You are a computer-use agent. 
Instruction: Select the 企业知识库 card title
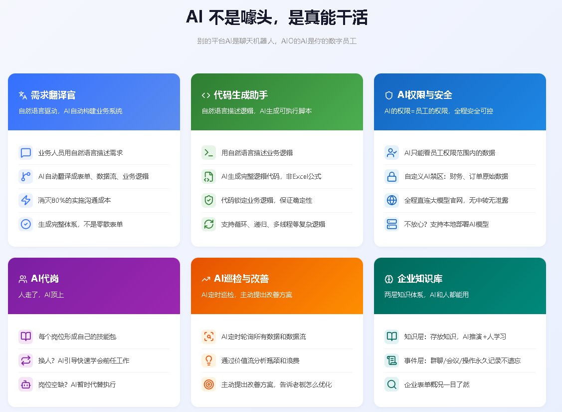coord(420,279)
